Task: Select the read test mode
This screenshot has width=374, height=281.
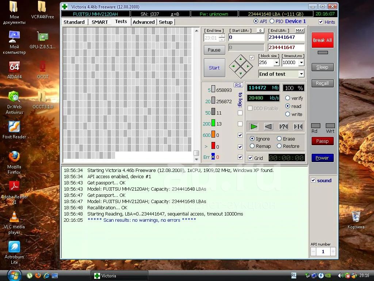Action: pos(288,106)
